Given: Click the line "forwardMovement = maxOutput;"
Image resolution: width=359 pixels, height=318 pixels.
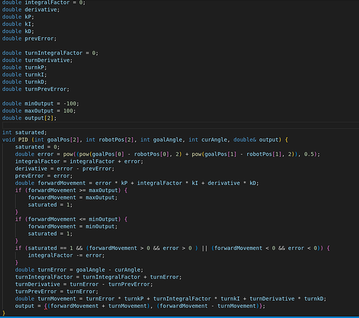Looking at the screenshot, I should coord(73,197).
